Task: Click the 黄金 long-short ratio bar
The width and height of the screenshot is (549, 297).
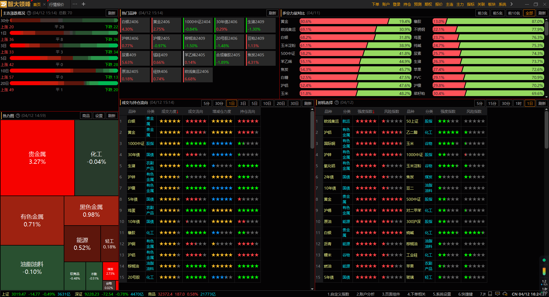Action: coord(355,21)
